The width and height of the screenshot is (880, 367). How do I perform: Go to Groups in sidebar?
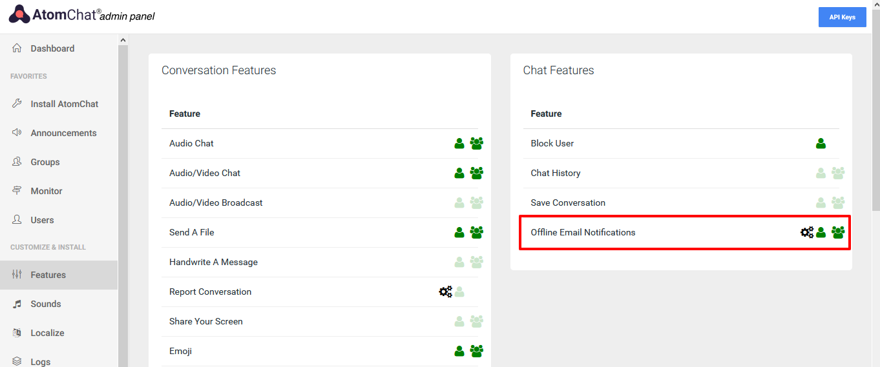[45, 162]
